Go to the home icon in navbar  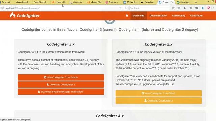(x=127, y=16)
